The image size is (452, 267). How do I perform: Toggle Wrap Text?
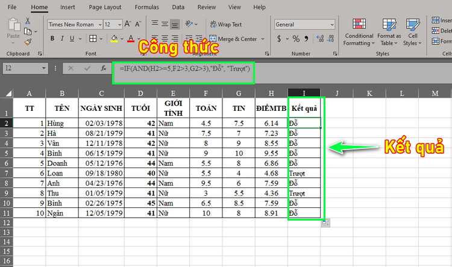click(226, 25)
